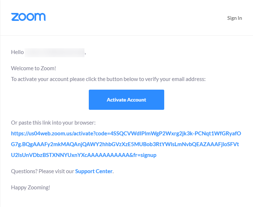This screenshot has height=207, width=253.
Task: Click the 'To activate your account' instruction sentence
Action: point(108,79)
